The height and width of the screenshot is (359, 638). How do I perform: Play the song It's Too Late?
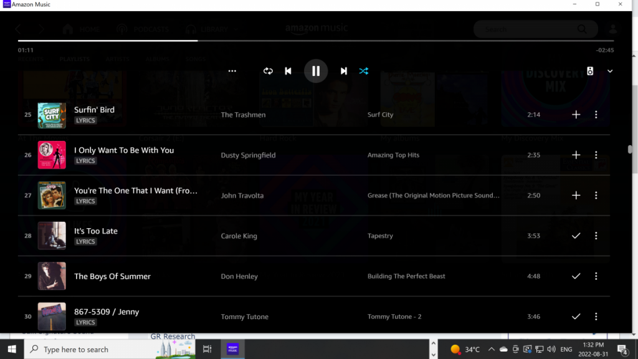click(x=95, y=231)
